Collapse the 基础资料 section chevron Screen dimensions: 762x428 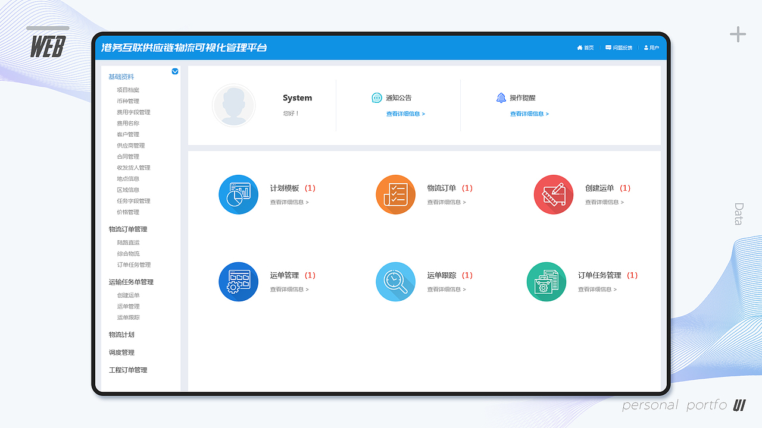click(175, 71)
